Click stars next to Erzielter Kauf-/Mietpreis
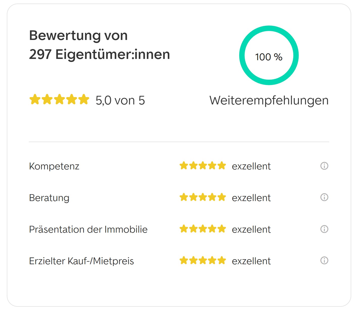Image resolution: width=356 pixels, height=310 pixels. pyautogui.click(x=203, y=260)
